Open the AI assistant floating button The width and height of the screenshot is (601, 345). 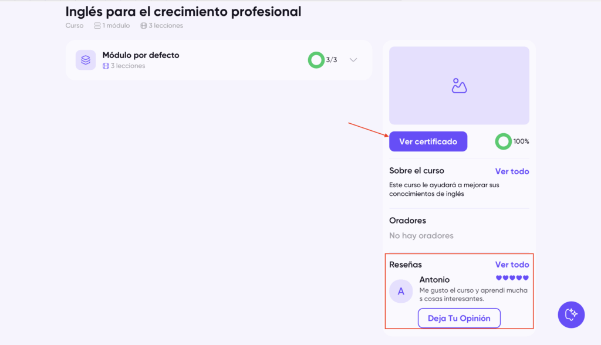coord(570,315)
